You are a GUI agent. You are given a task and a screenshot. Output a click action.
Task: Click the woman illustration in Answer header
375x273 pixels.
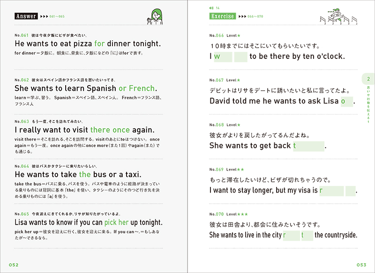point(156,17)
